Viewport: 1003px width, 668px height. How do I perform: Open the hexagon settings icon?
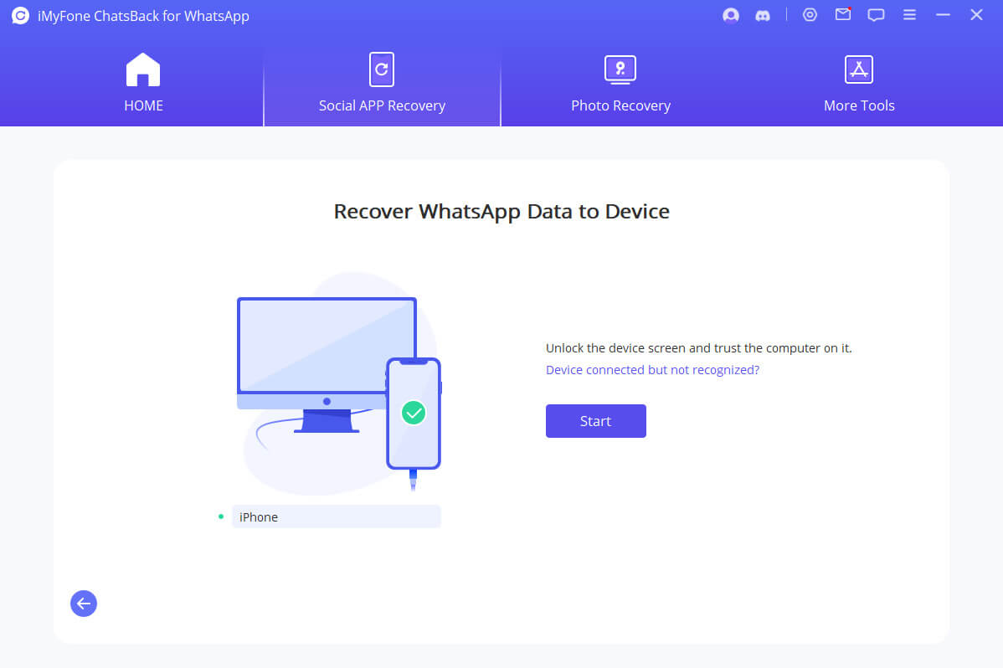click(810, 15)
